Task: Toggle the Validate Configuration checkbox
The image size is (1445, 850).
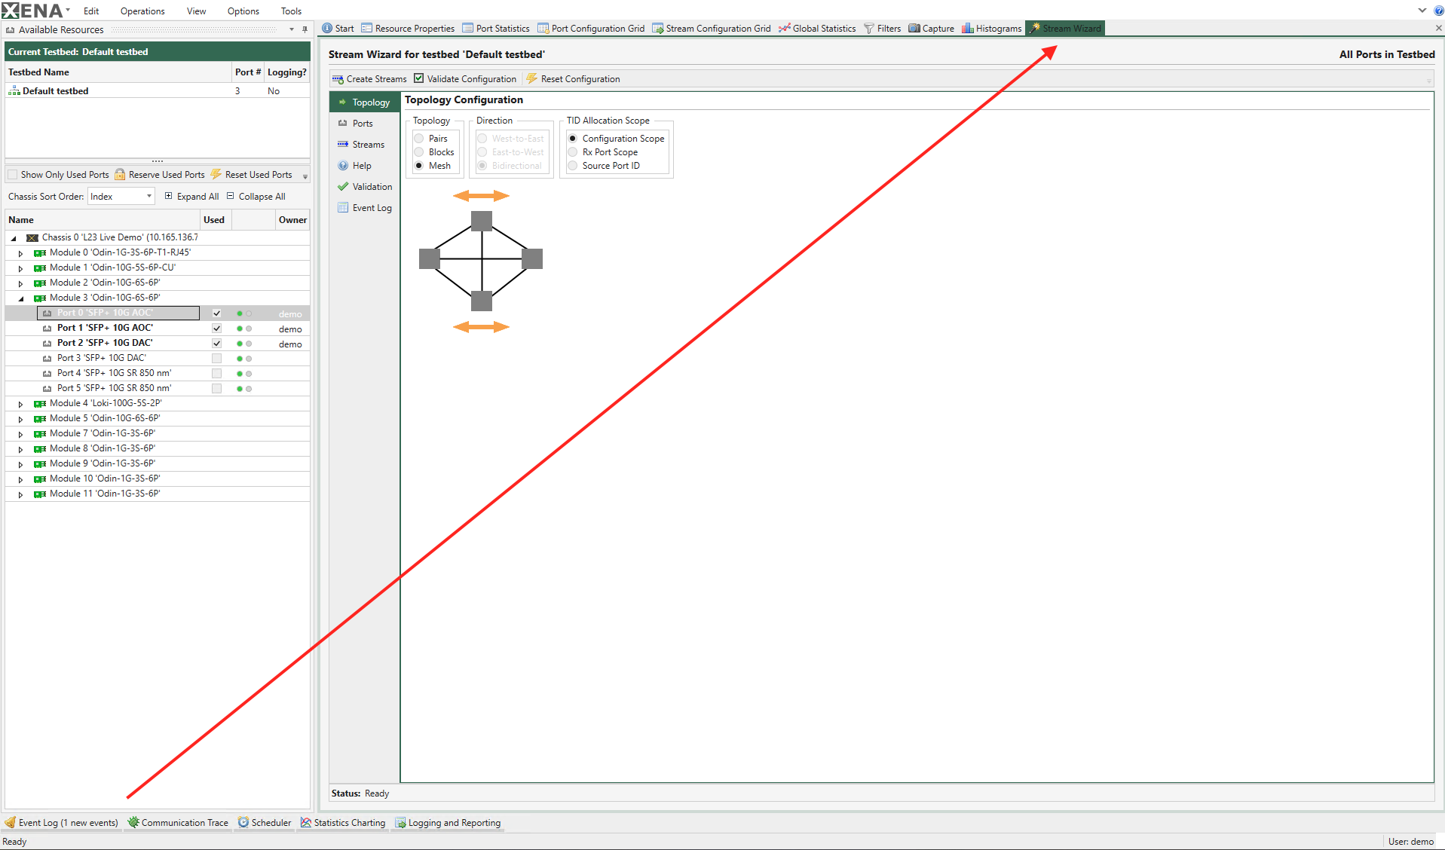Action: [419, 78]
